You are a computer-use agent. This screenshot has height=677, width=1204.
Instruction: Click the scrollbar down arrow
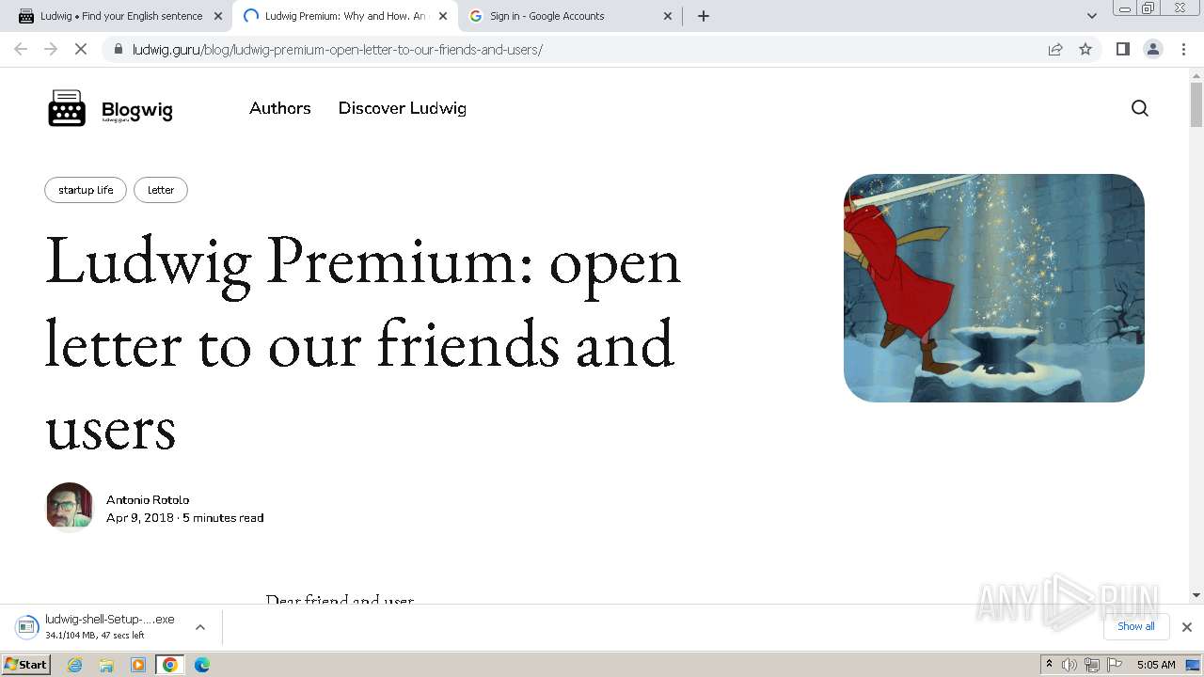click(1196, 595)
